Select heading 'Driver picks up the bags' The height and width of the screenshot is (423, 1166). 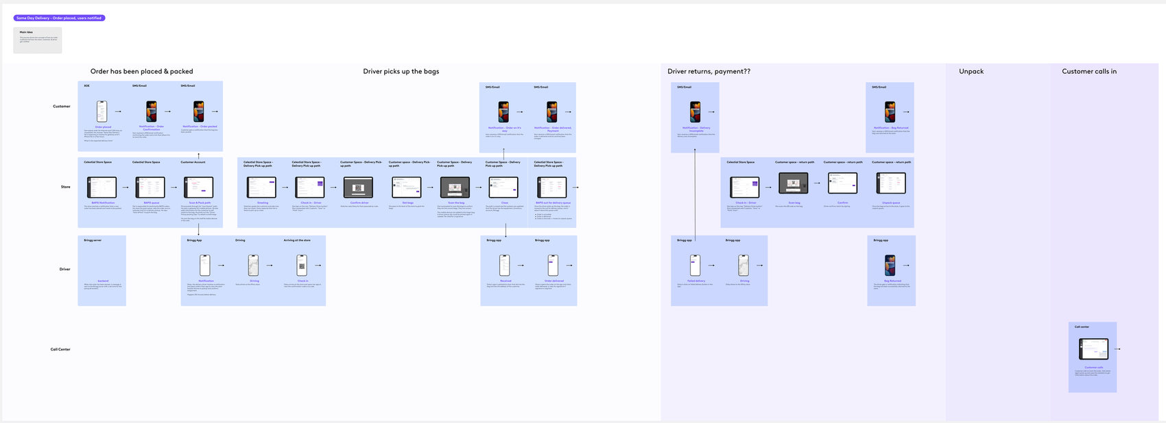coord(401,71)
